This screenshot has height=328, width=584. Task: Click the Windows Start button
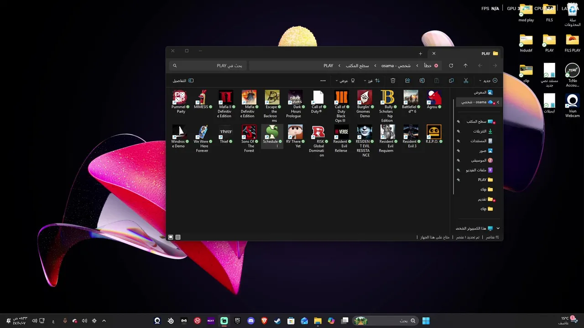[x=426, y=321]
